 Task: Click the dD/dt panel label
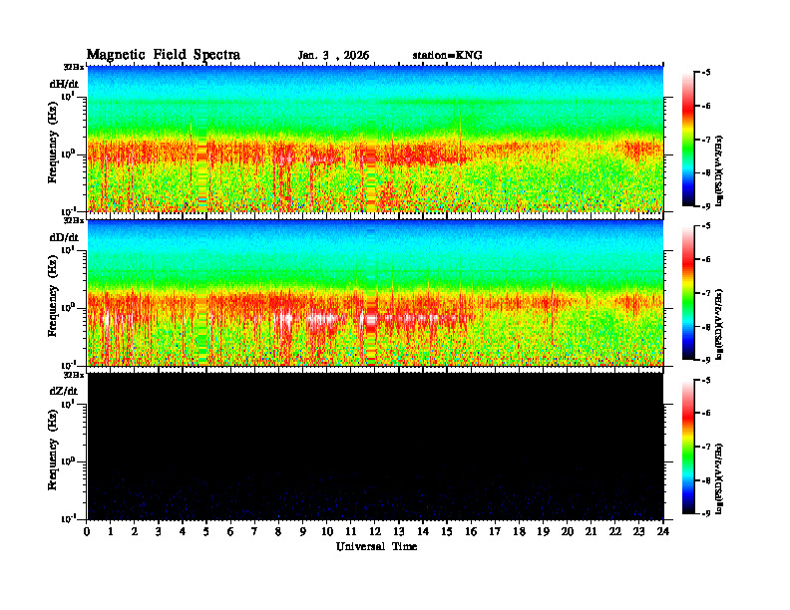pyautogui.click(x=64, y=237)
